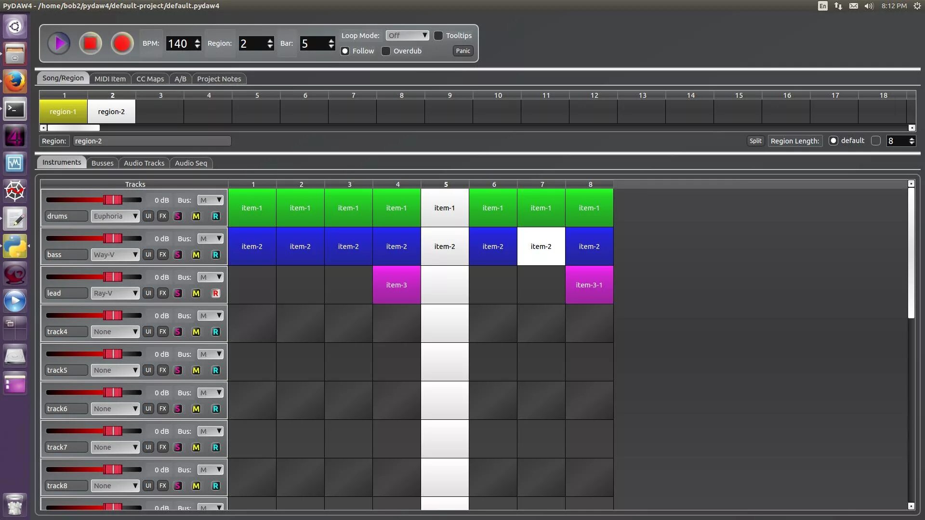Viewport: 925px width, 520px height.
Task: Open the Loop Mode dropdown
Action: click(407, 36)
